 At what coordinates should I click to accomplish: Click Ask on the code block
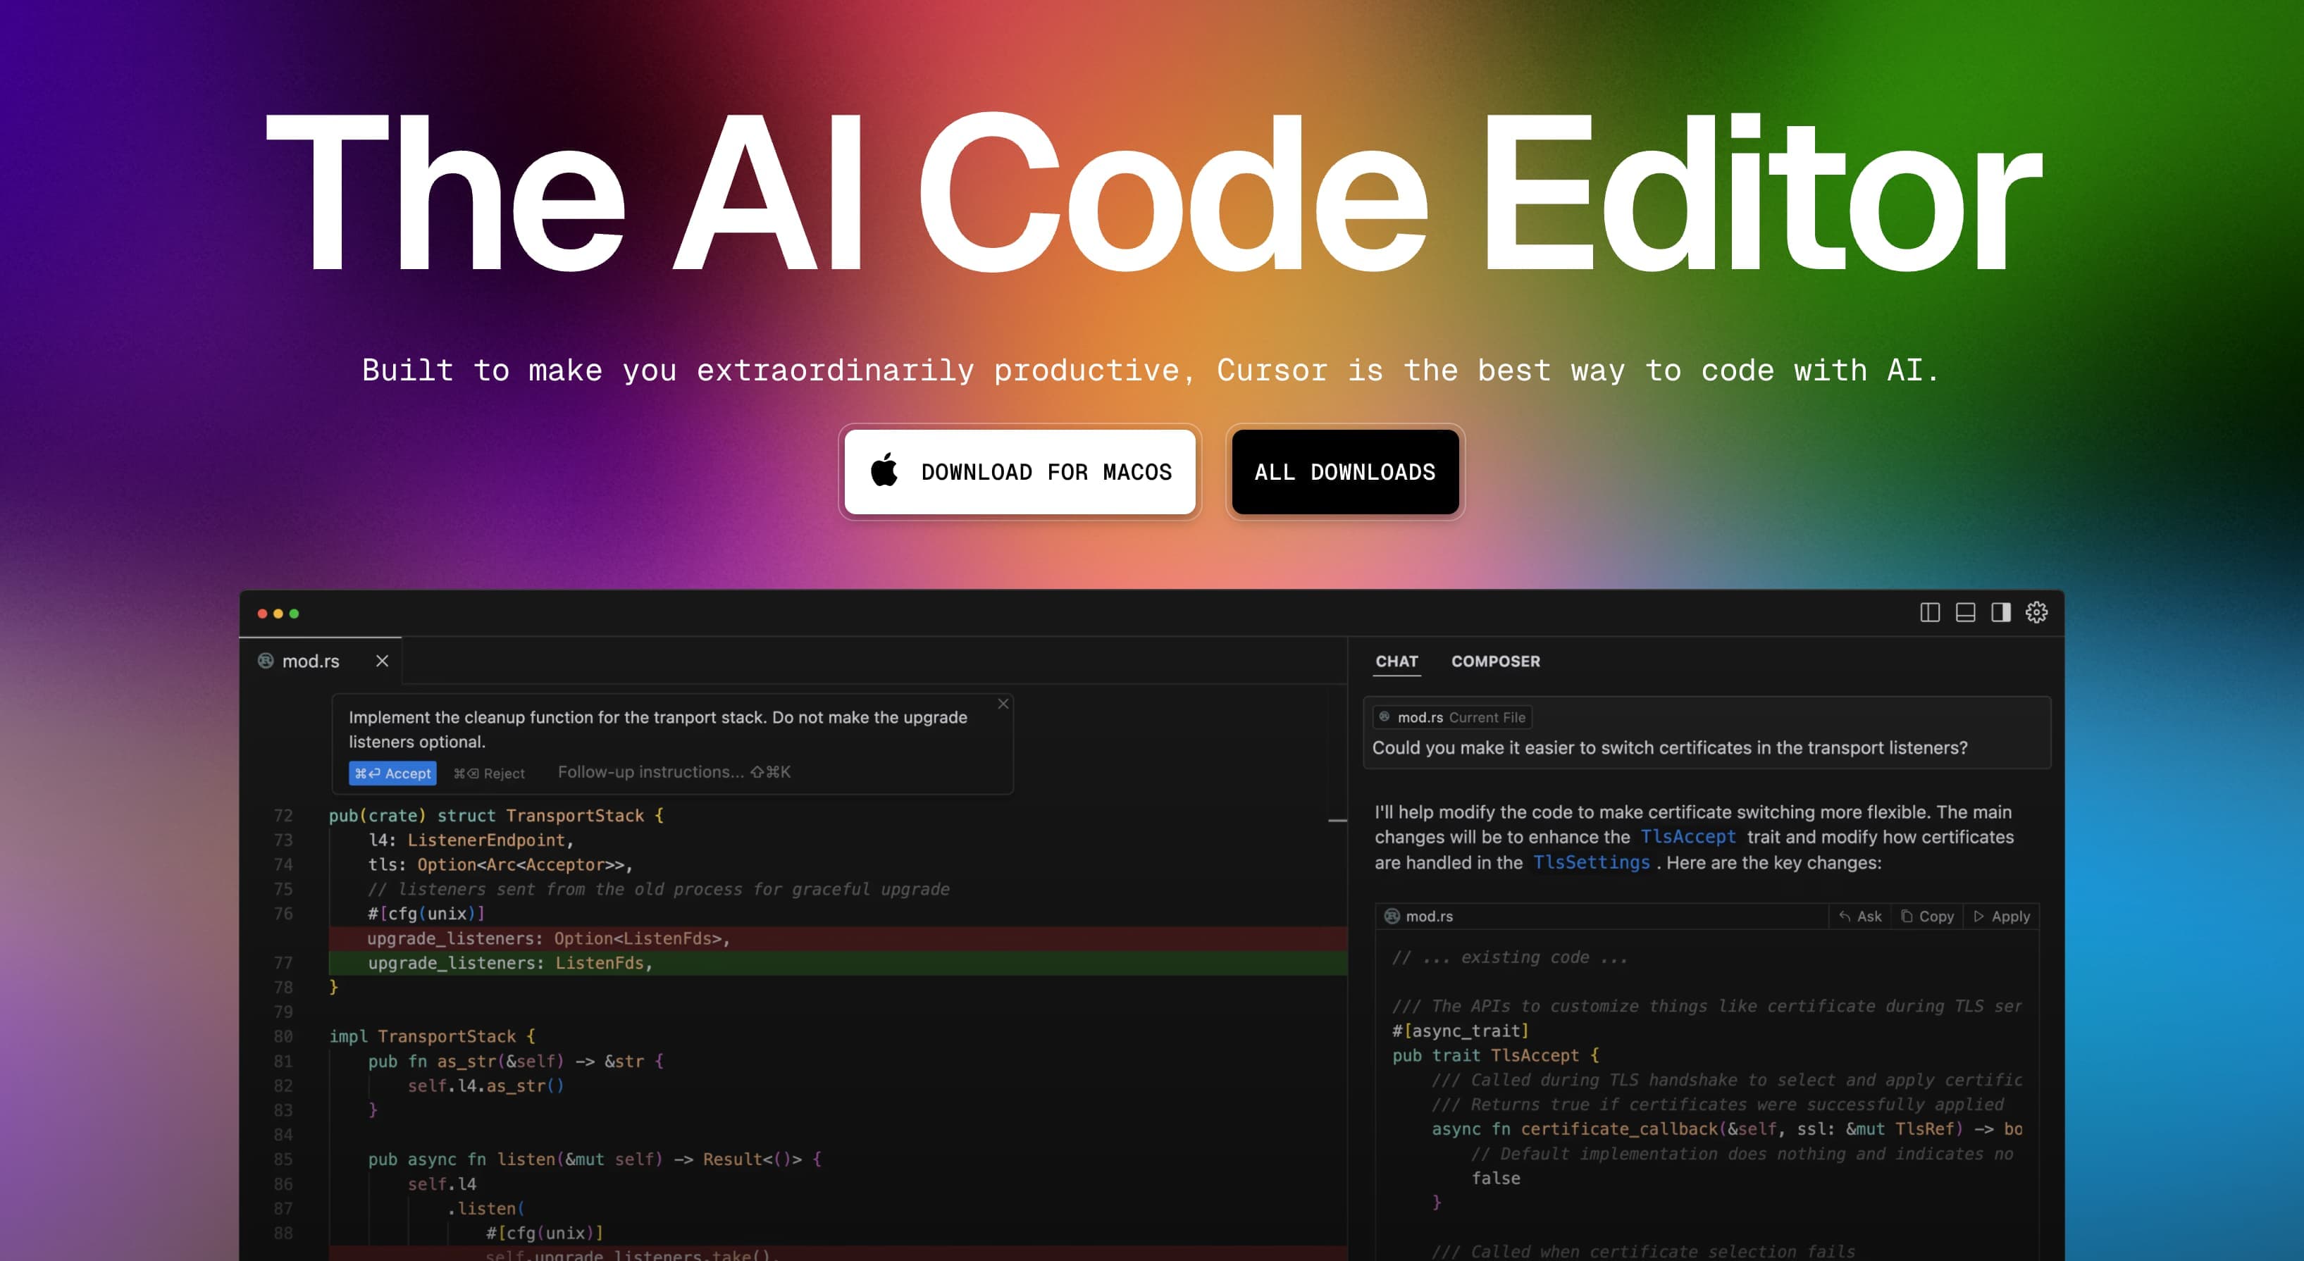click(x=1859, y=916)
